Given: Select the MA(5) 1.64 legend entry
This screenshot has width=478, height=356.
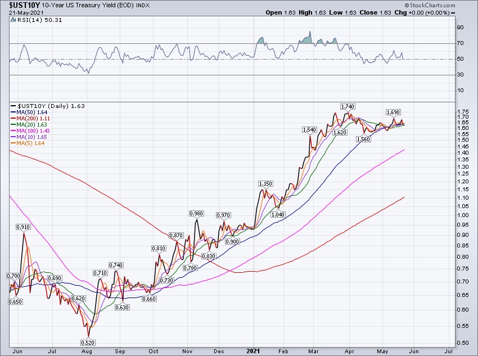Looking at the screenshot, I should coord(31,143).
